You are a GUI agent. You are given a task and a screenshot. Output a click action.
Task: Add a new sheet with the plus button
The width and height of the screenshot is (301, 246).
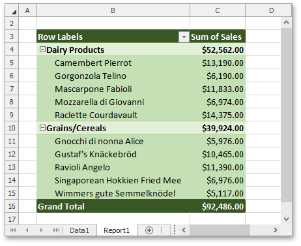[x=149, y=230]
